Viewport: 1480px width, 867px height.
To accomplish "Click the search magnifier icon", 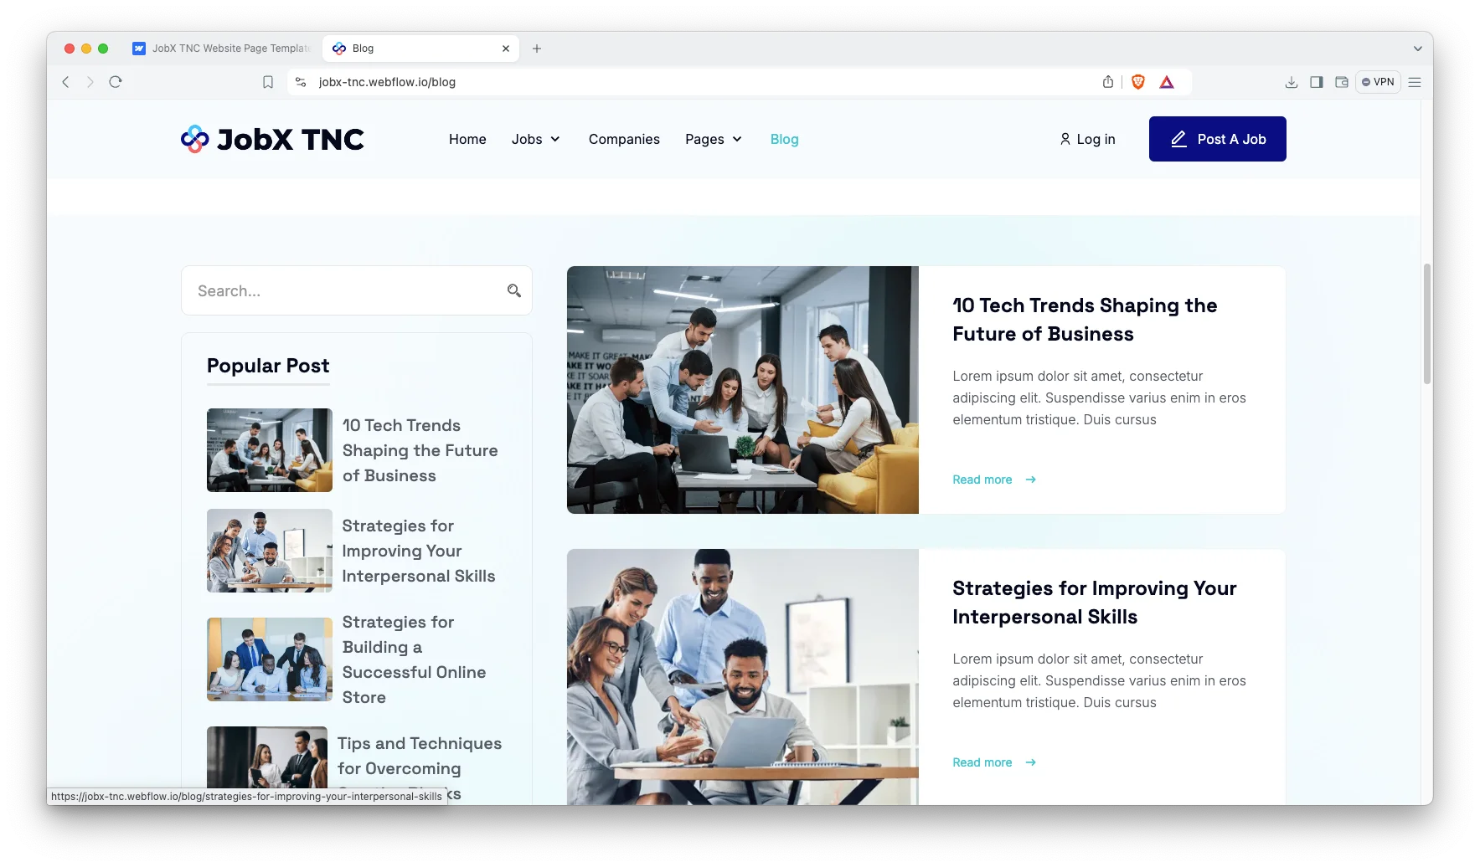I will [513, 290].
